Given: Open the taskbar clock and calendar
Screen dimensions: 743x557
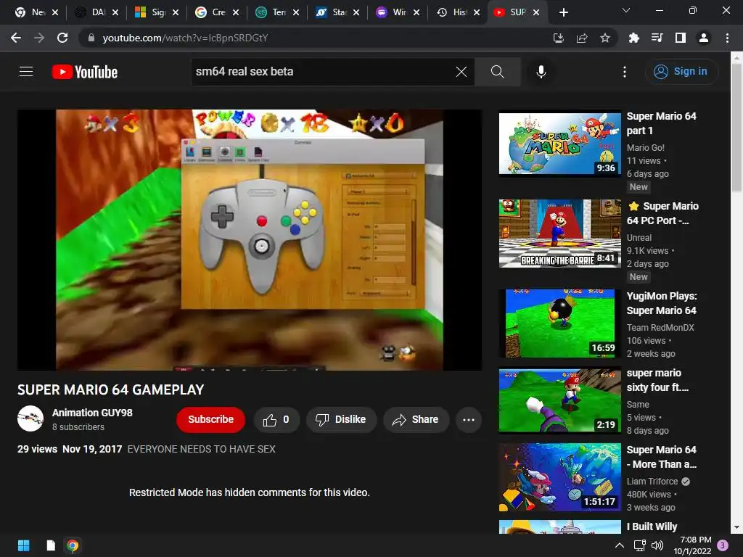Looking at the screenshot, I should (x=692, y=545).
